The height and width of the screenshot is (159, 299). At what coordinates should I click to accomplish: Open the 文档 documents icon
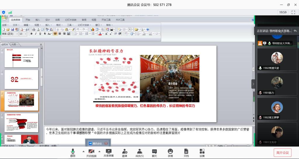[x=186, y=153]
